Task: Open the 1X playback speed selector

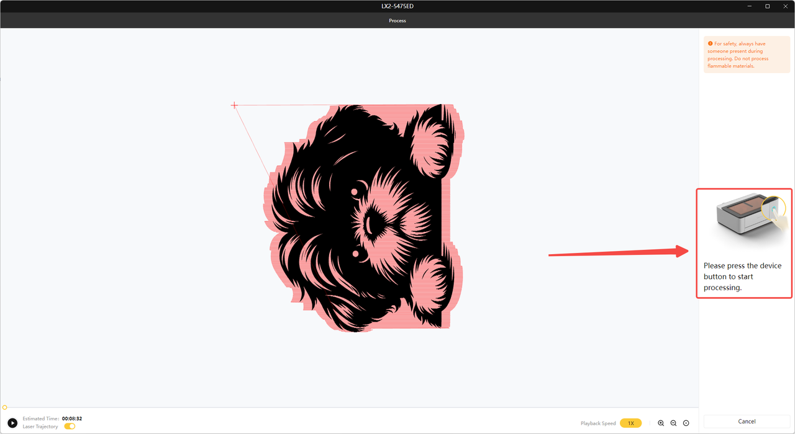Action: [630, 423]
